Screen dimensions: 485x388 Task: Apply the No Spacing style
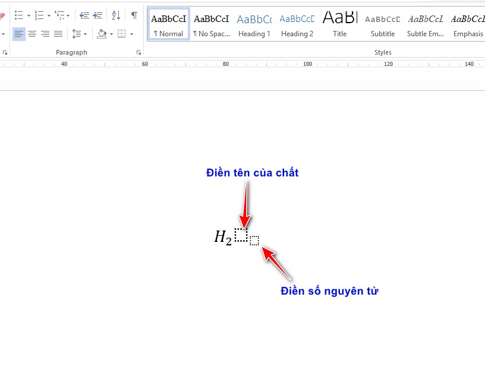pos(212,24)
